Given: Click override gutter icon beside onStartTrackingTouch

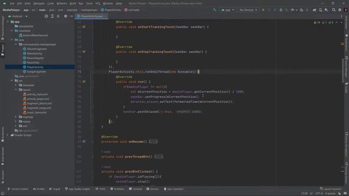Looking at the screenshot, I should (84, 27).
